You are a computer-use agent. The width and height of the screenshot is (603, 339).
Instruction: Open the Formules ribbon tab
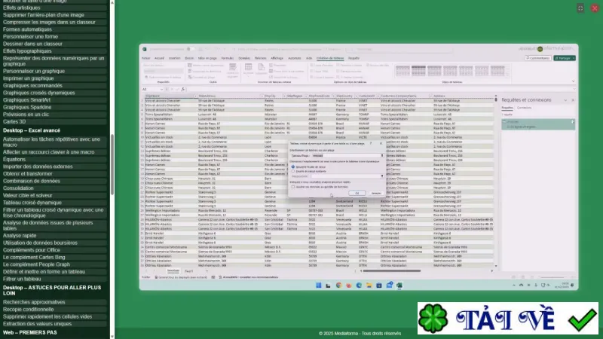(228, 59)
